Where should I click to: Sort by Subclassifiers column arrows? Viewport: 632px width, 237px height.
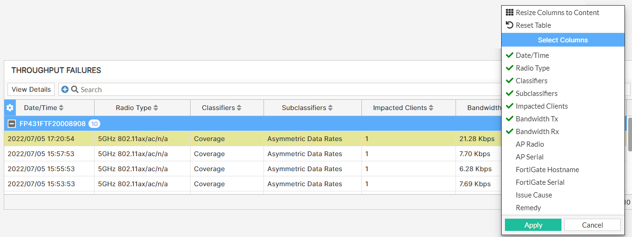(x=330, y=108)
